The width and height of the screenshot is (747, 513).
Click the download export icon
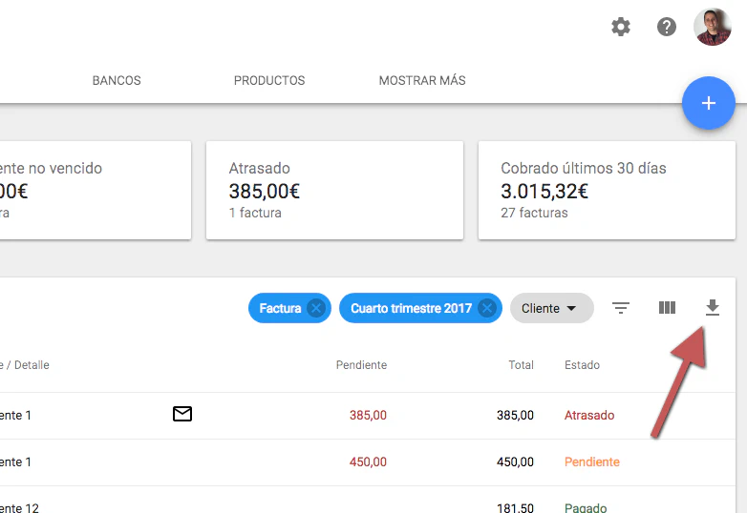point(713,308)
